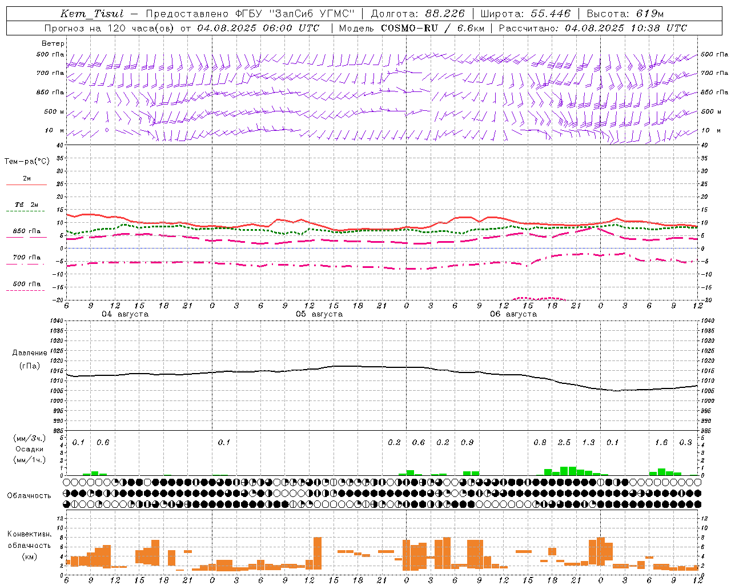Click the Ветер wind panel label

tap(53, 43)
